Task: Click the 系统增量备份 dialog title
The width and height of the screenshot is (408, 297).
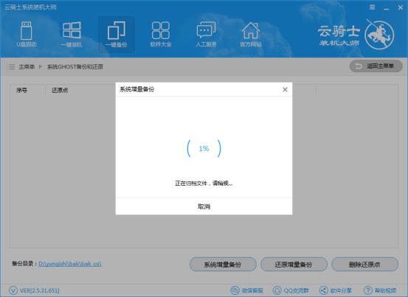Action: [137, 89]
